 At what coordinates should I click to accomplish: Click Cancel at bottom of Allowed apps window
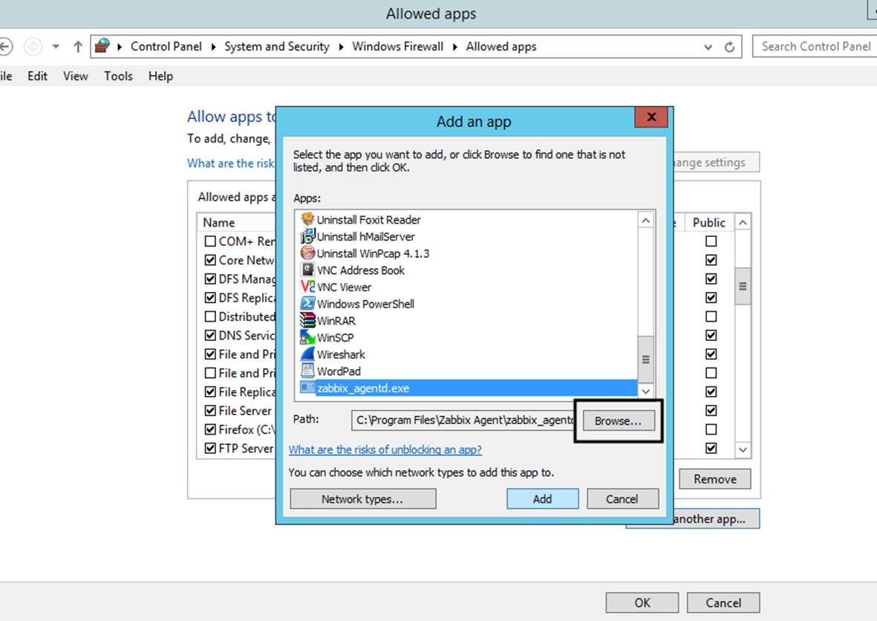(x=723, y=602)
